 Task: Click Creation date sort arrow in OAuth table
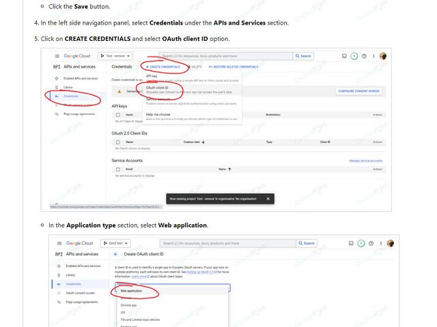click(203, 142)
